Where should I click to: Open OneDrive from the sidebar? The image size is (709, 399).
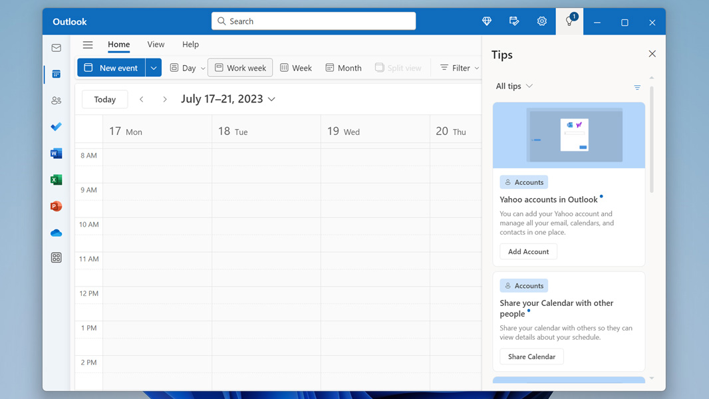[56, 233]
